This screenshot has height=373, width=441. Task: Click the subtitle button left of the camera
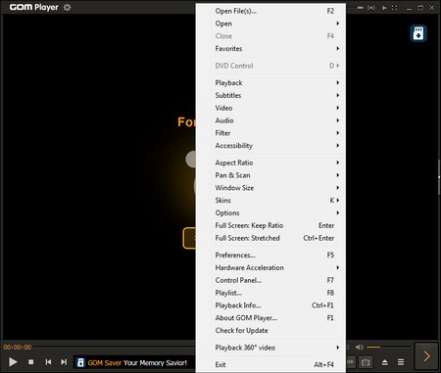(x=351, y=362)
